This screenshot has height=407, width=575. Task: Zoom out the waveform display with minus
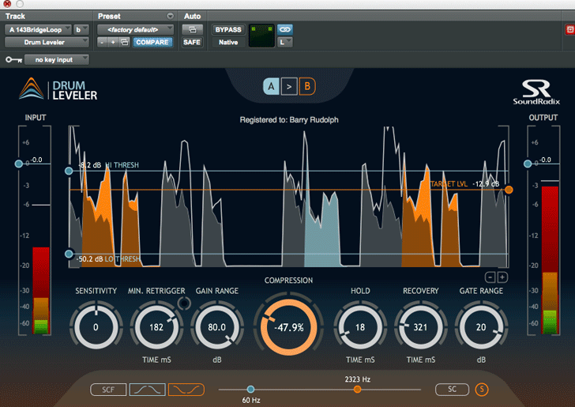(490, 277)
